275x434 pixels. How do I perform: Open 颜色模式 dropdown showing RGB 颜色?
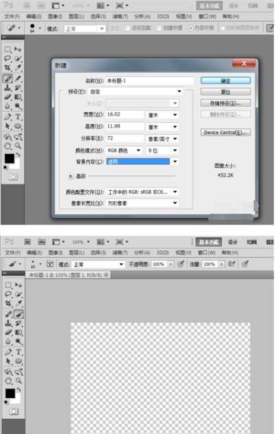[x=124, y=151]
